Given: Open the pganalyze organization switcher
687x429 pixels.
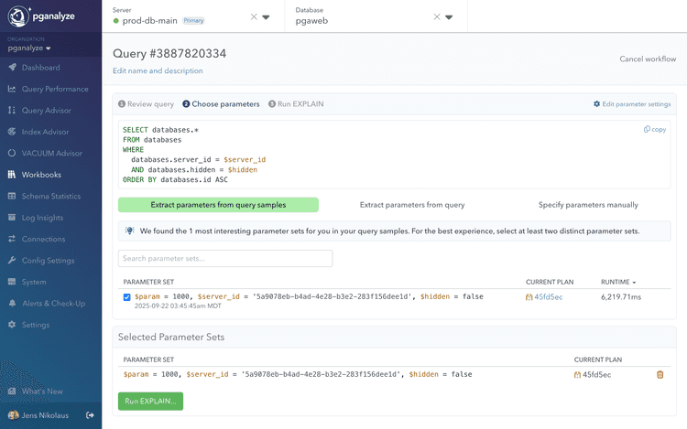Looking at the screenshot, I should click(x=29, y=48).
